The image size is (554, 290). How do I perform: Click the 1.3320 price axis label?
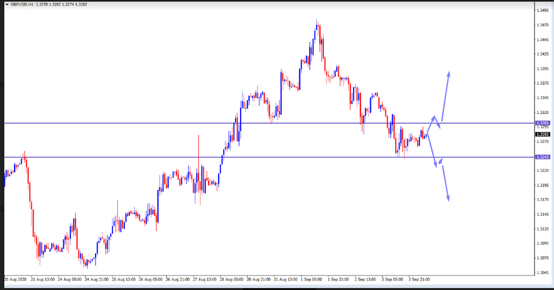(543, 113)
